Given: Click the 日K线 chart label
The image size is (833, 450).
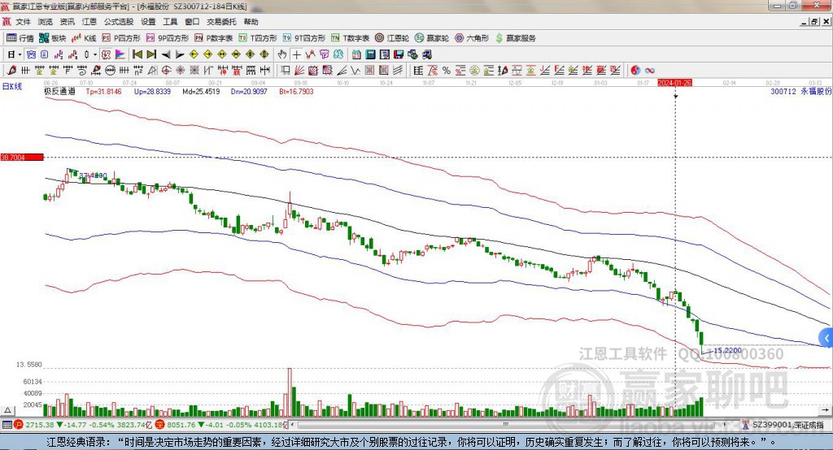Looking at the screenshot, I should 12,86.
